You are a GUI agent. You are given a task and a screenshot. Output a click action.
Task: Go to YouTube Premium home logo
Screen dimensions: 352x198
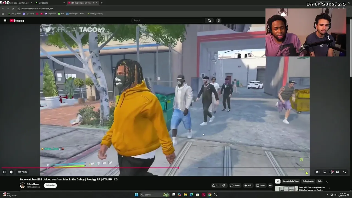(x=17, y=21)
